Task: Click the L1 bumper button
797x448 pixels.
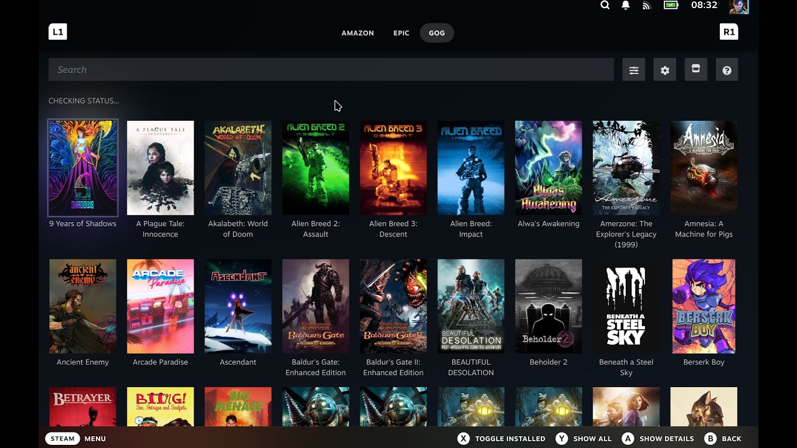Action: tap(58, 32)
